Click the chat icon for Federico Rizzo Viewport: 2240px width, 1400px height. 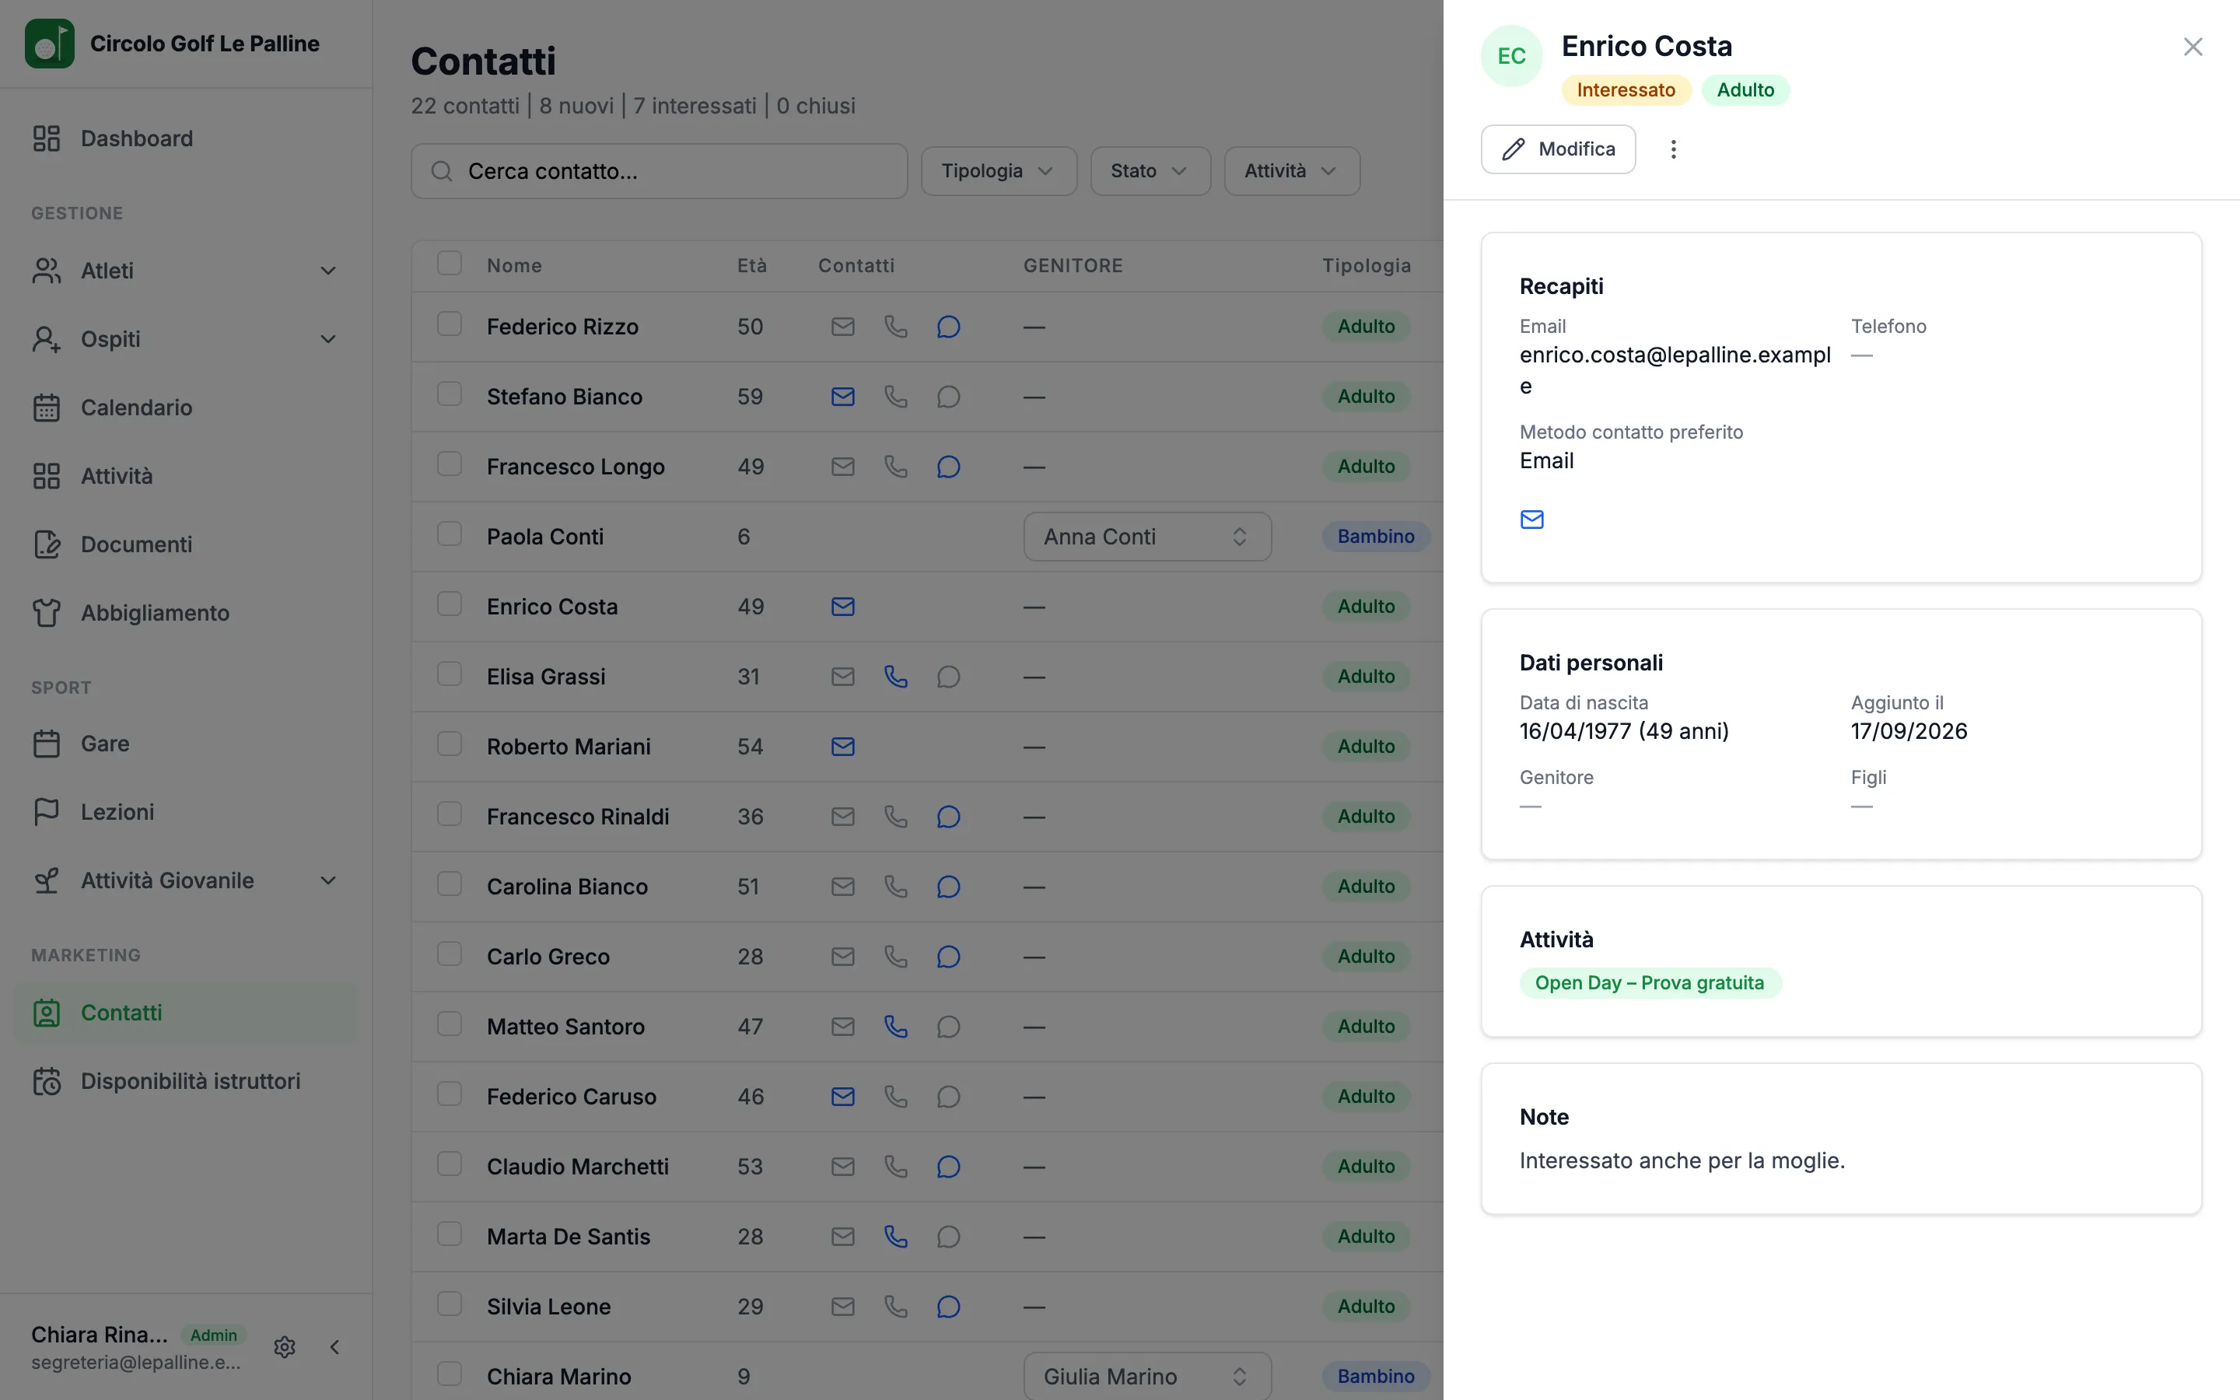948,327
